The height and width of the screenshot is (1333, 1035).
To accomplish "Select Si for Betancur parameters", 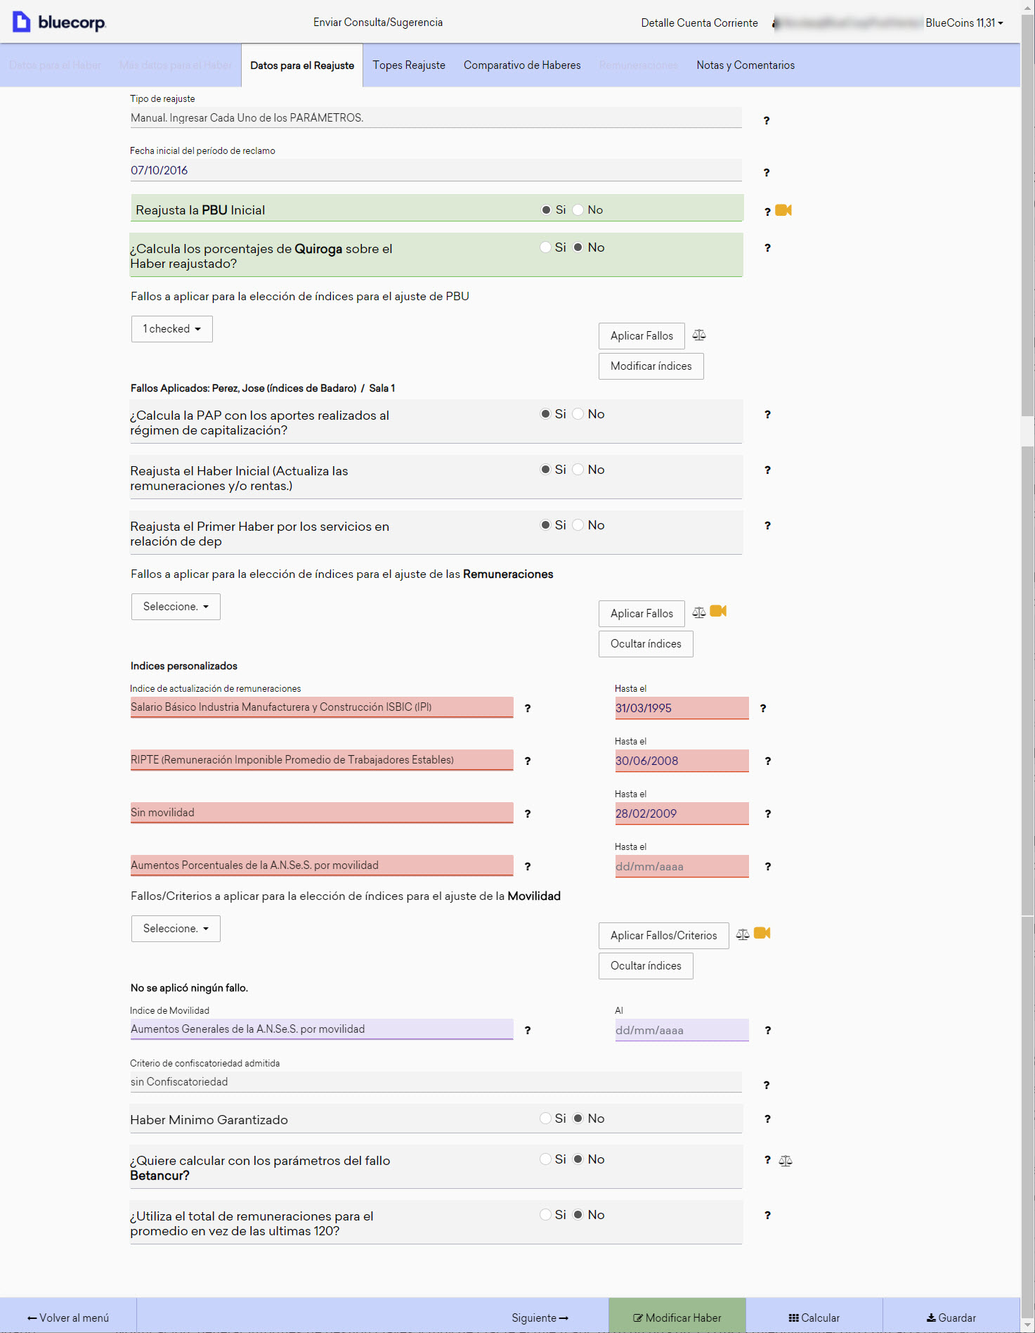I will pos(545,1159).
